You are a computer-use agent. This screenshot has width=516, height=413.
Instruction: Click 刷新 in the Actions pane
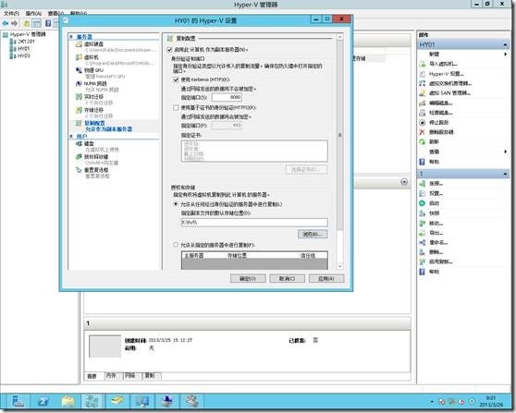coord(434,141)
